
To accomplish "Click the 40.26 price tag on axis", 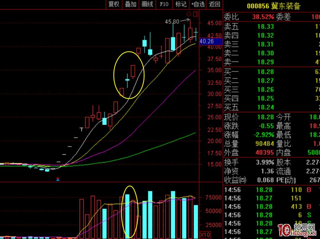I will [x=211, y=41].
